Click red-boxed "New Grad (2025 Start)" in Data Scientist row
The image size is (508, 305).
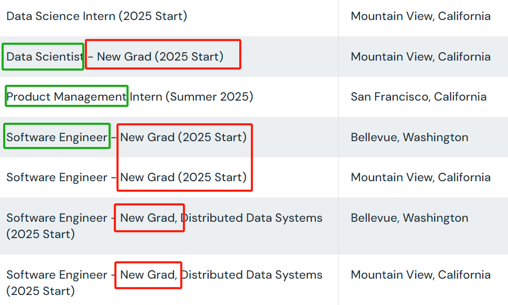pyautogui.click(x=161, y=56)
